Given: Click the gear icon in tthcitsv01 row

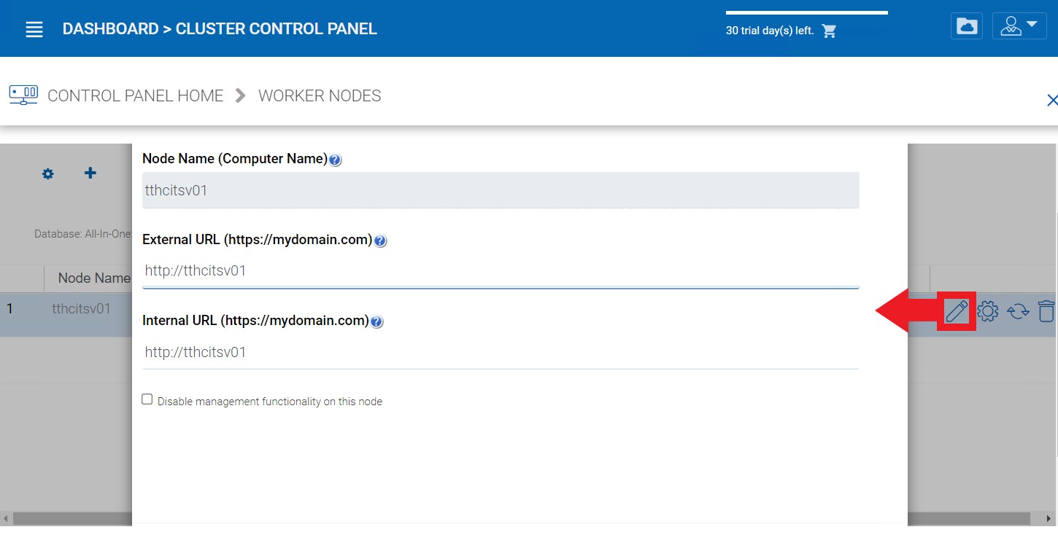Looking at the screenshot, I should 988,311.
